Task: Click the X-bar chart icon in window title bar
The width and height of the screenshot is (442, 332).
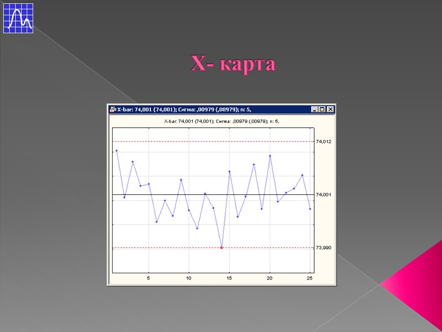Action: pyautogui.click(x=113, y=108)
